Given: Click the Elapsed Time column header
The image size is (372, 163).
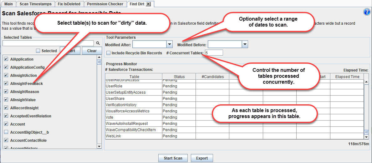Looking at the screenshot, I should coord(347,77).
